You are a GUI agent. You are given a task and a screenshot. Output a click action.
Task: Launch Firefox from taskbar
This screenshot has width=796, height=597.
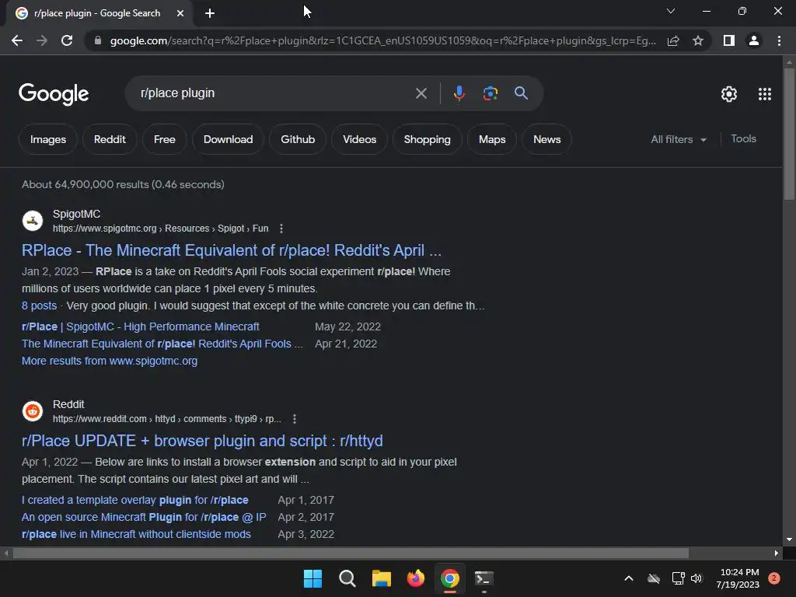(416, 578)
